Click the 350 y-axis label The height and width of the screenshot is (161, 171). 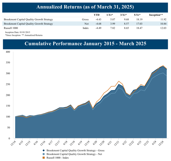8,62
